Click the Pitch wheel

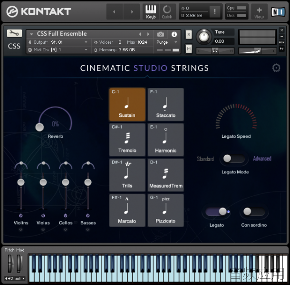[10, 264]
